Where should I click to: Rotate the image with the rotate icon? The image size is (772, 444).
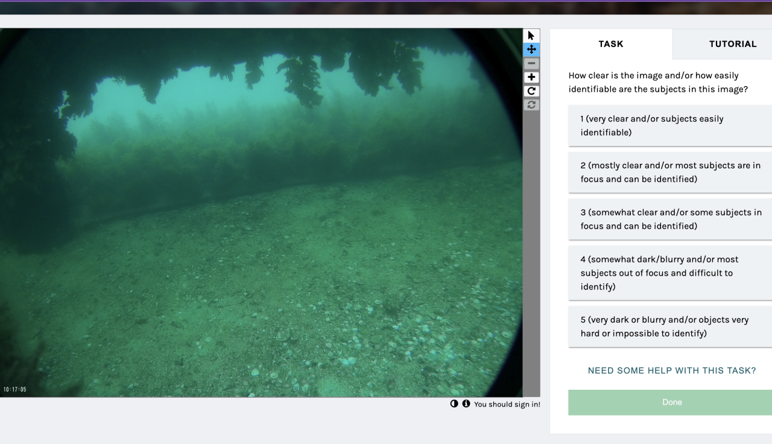pyautogui.click(x=531, y=91)
